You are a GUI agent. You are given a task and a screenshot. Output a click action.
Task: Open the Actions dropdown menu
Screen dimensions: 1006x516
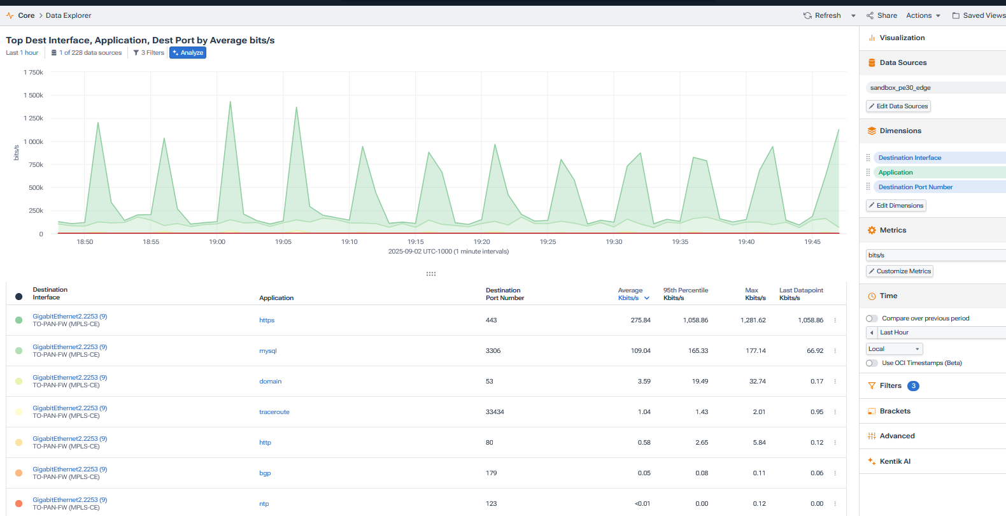pos(923,15)
